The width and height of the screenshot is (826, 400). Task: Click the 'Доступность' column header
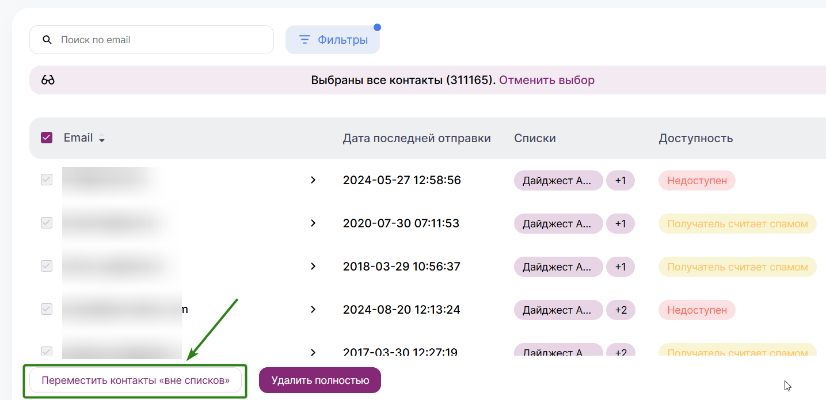[x=696, y=138]
